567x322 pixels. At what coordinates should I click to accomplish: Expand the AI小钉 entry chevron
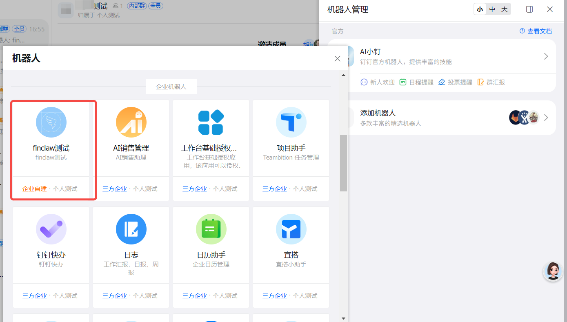click(x=546, y=57)
